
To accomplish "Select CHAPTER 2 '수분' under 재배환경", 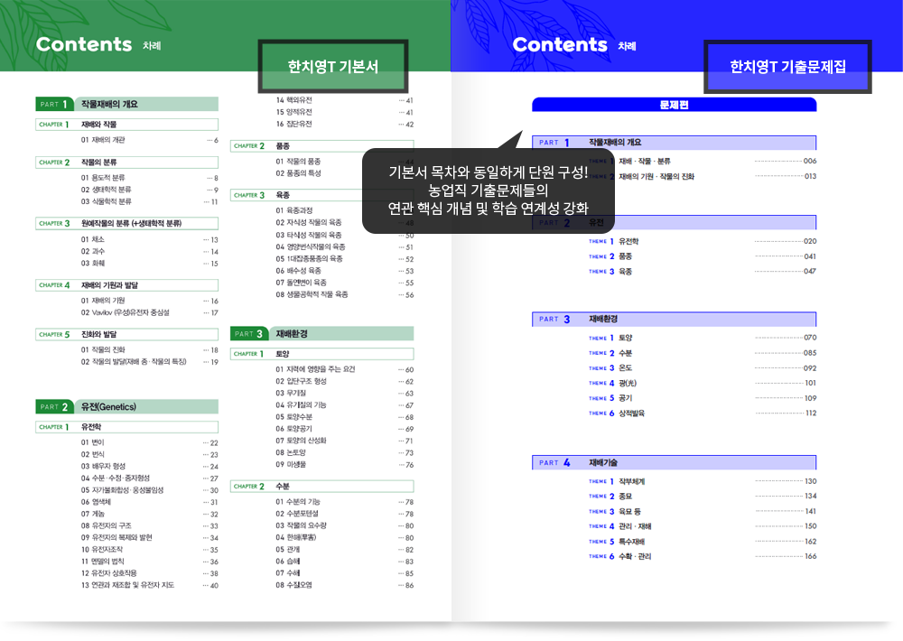I will [x=321, y=486].
